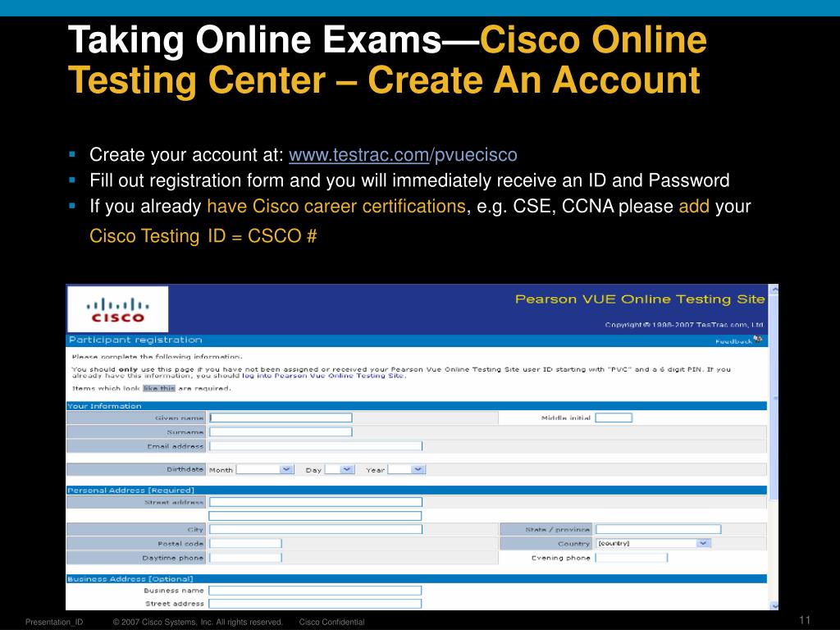The image size is (840, 630).
Task: Open the Birthdate Day dropdown
Action: click(340, 469)
